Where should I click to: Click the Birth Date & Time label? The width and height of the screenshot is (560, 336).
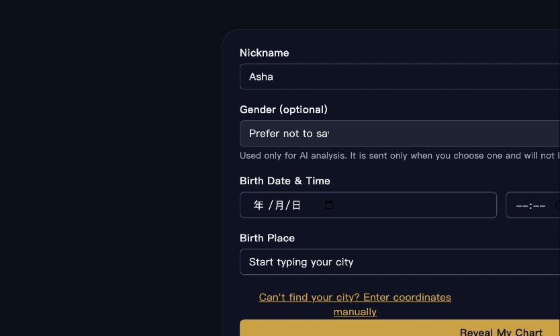(285, 180)
